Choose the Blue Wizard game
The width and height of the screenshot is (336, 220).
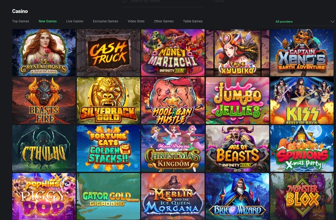coord(237,196)
